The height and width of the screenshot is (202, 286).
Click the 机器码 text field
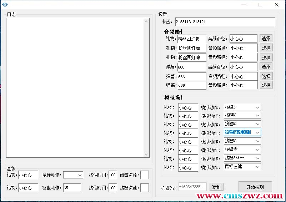pyautogui.click(x=192, y=187)
